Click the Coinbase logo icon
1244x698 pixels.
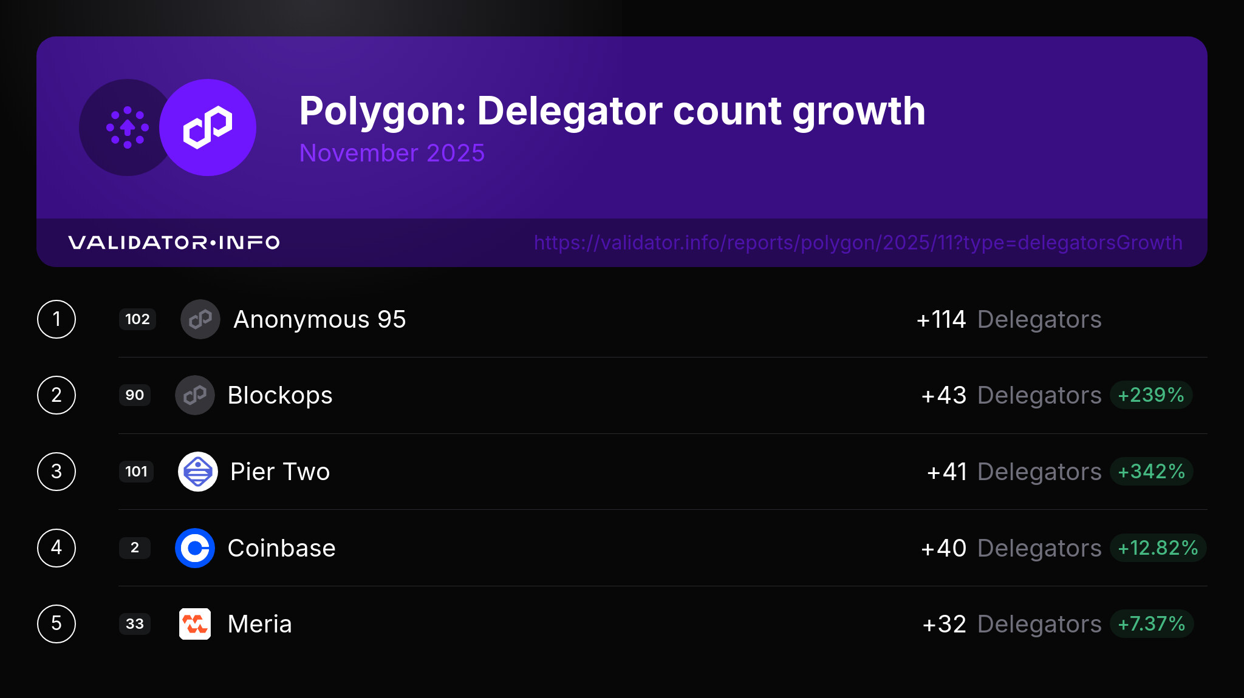[195, 548]
